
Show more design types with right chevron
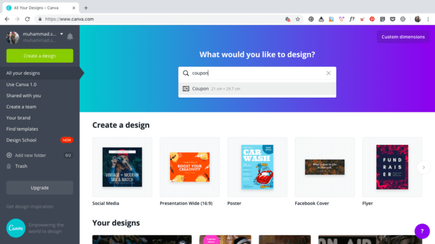click(424, 167)
